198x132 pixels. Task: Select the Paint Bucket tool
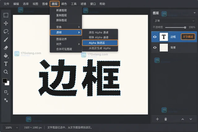coord(6,56)
